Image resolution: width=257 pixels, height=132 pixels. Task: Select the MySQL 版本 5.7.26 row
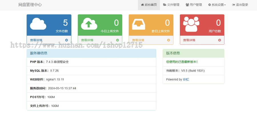point(91,71)
